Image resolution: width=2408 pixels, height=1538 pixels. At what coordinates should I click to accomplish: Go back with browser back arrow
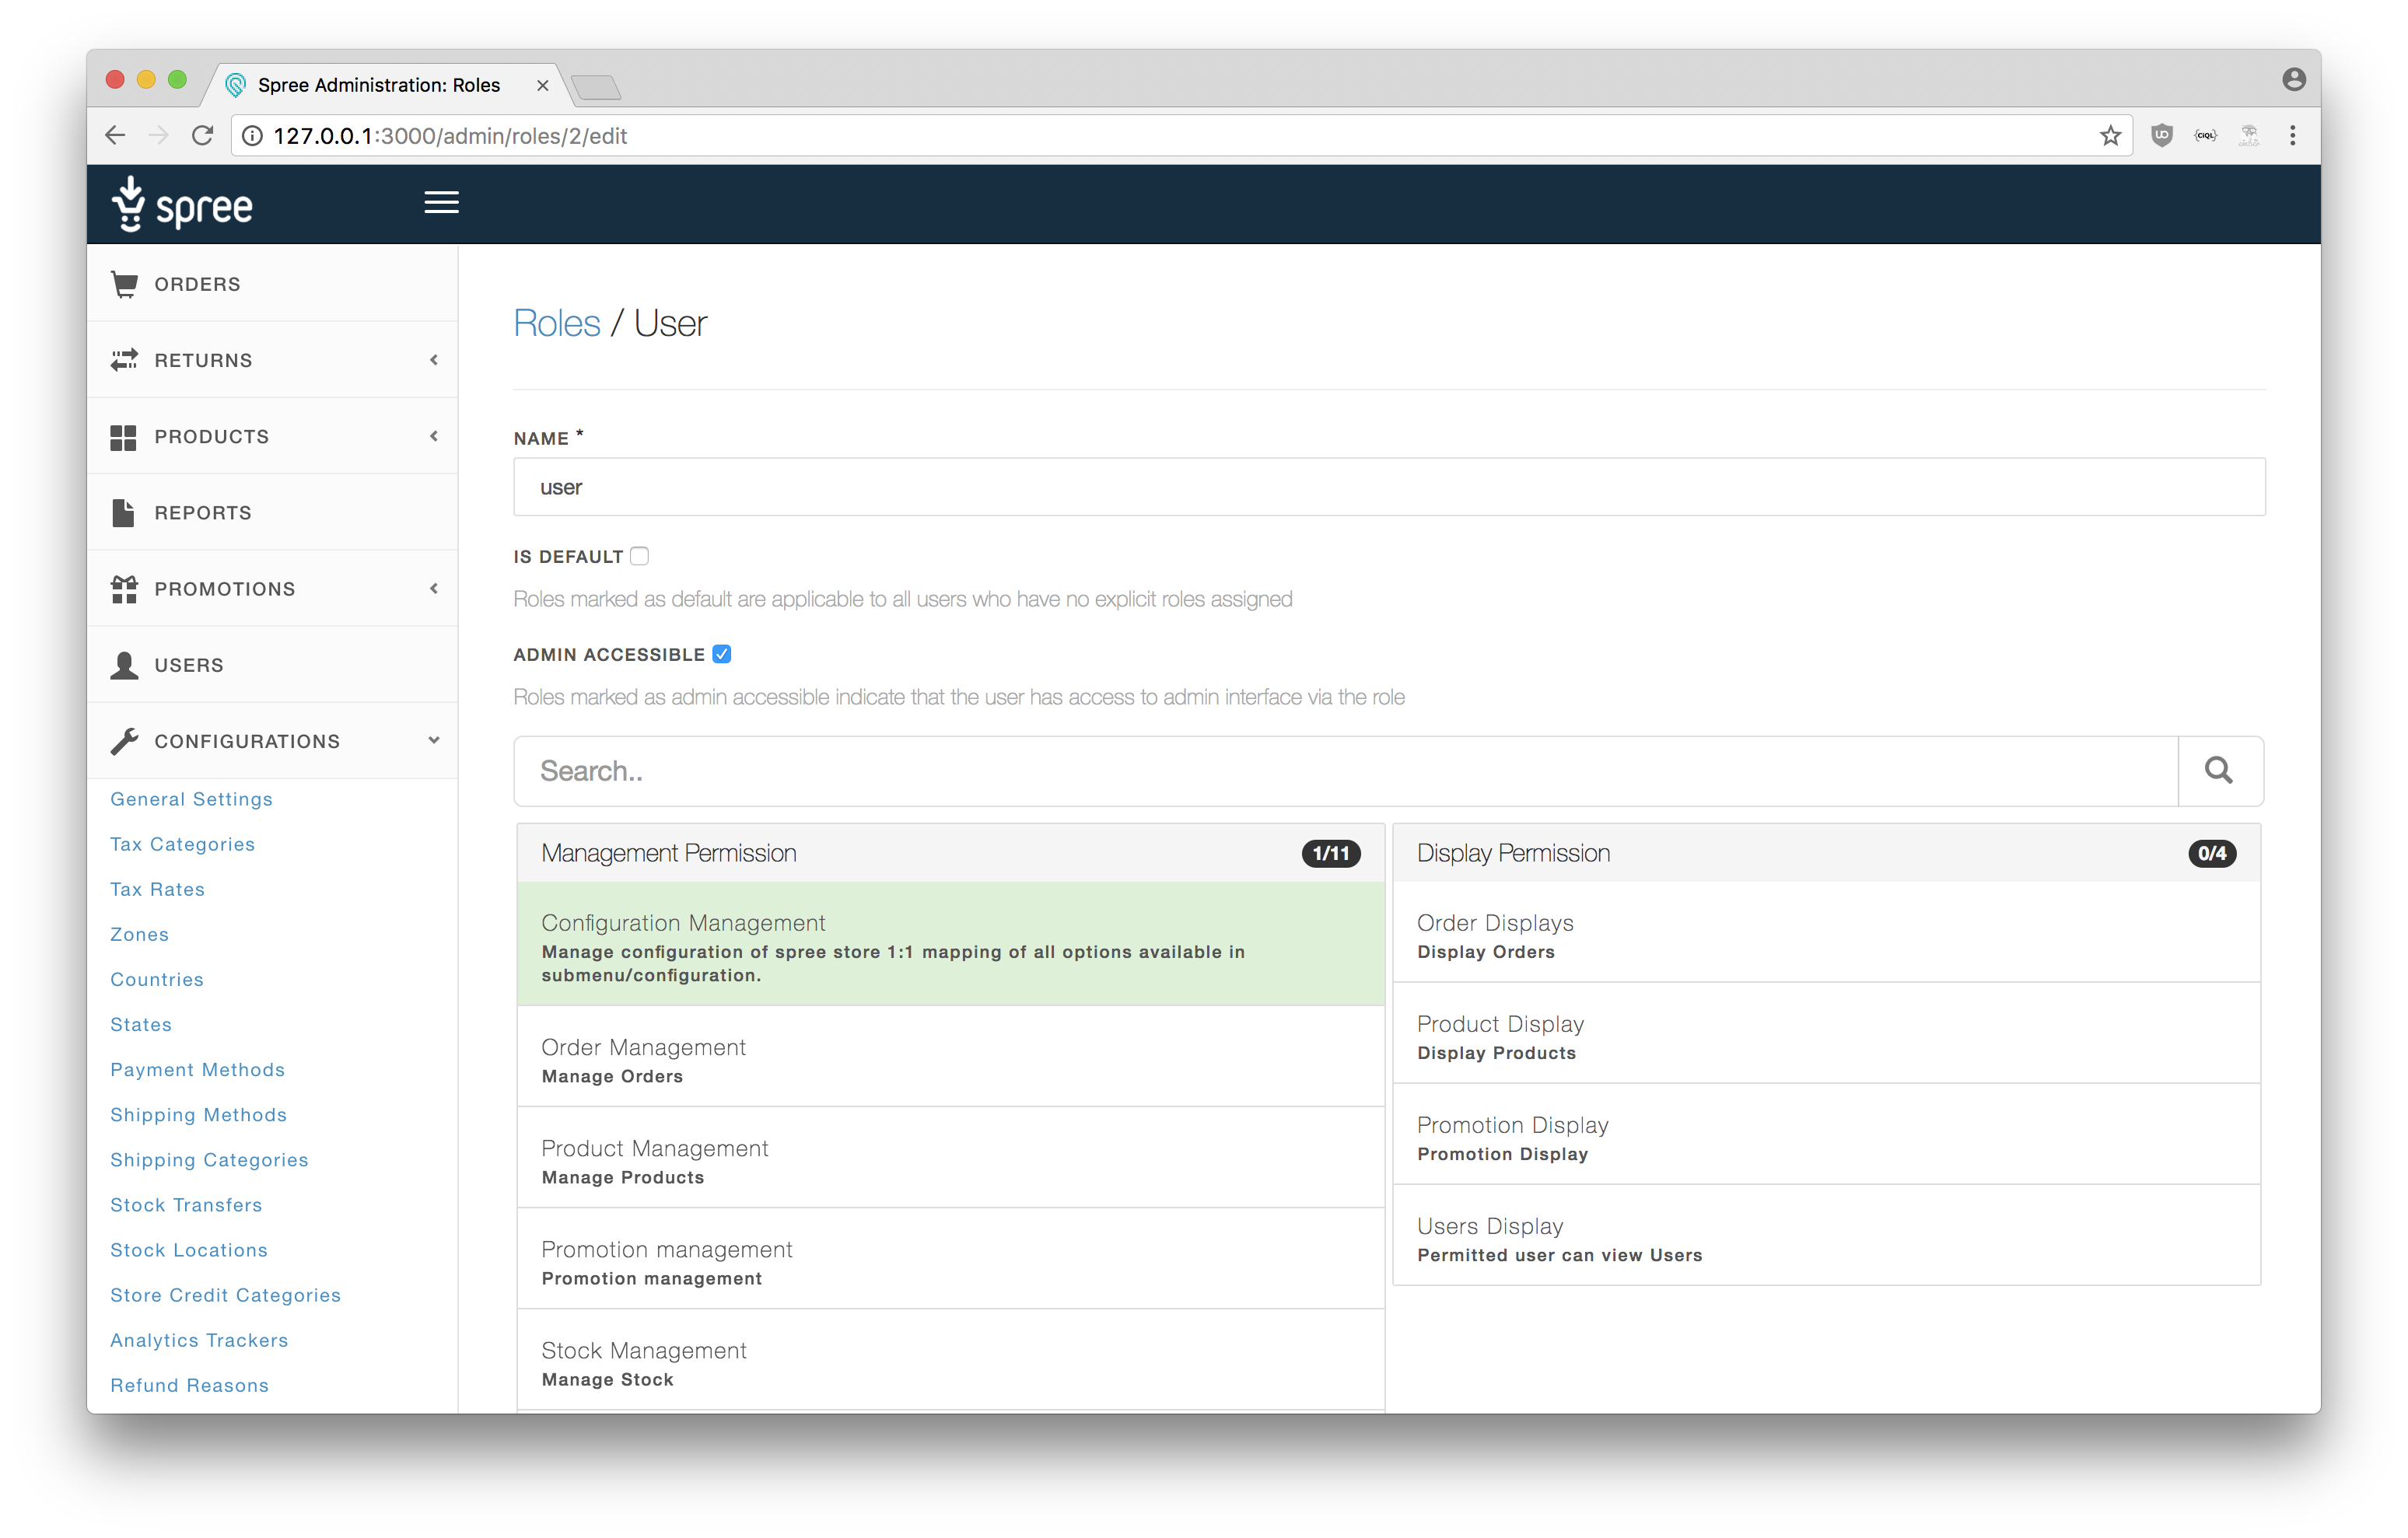pyautogui.click(x=116, y=136)
